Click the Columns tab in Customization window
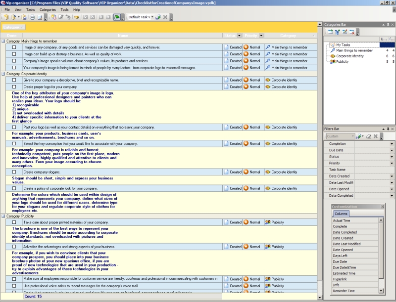396x302 pixels. [x=341, y=214]
